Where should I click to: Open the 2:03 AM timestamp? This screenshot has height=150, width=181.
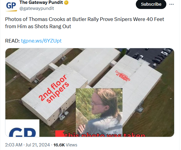(14, 145)
